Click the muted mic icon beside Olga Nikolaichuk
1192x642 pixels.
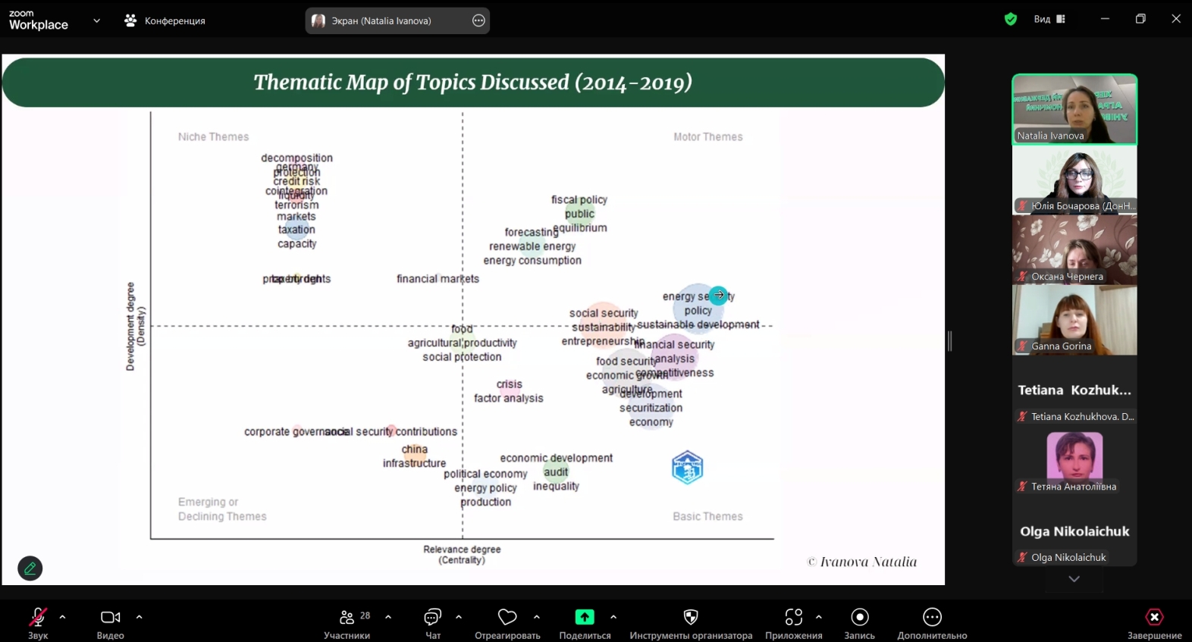click(1022, 557)
